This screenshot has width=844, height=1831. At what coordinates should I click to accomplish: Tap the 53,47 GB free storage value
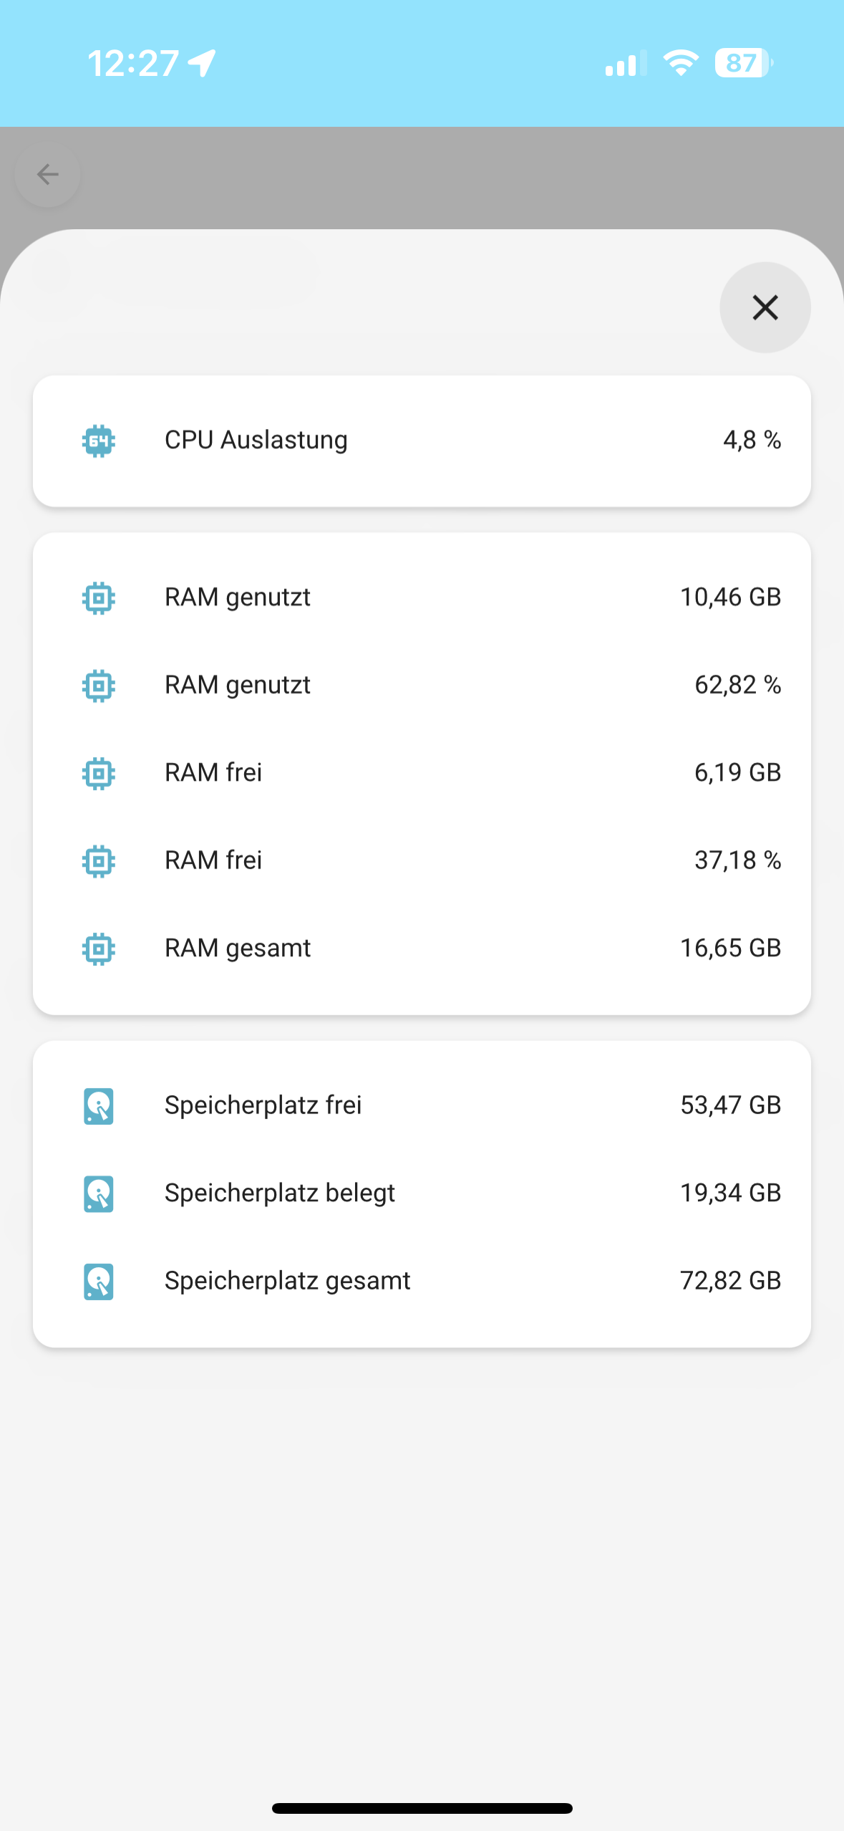730,1105
